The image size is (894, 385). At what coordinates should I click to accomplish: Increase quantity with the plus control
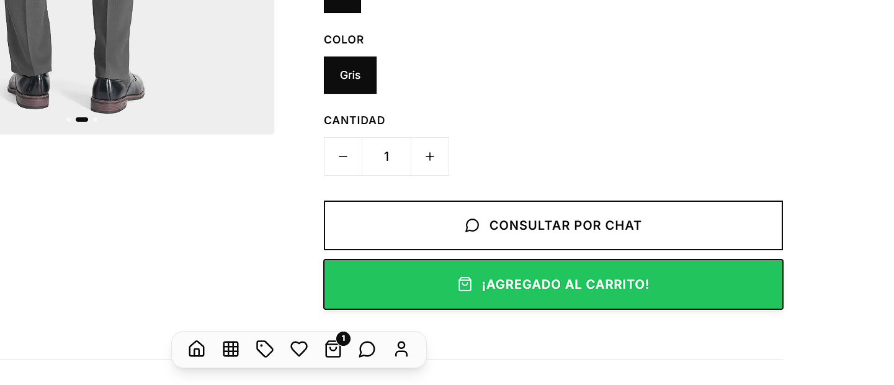click(430, 156)
